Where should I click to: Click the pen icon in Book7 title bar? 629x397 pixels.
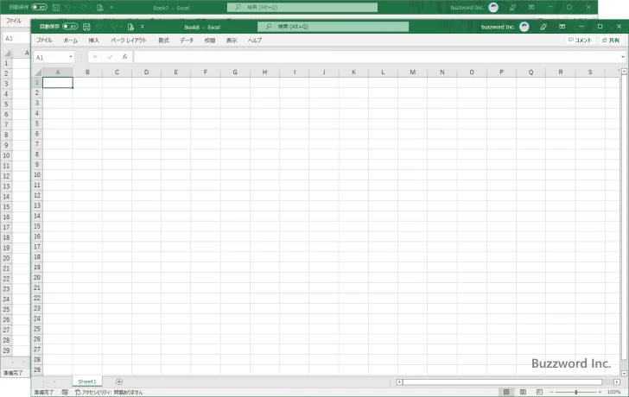click(x=512, y=7)
